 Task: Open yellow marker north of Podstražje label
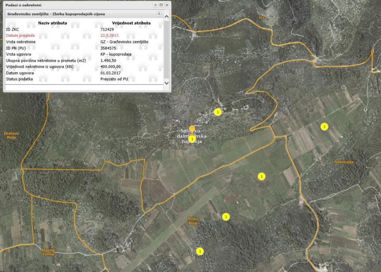(x=324, y=126)
